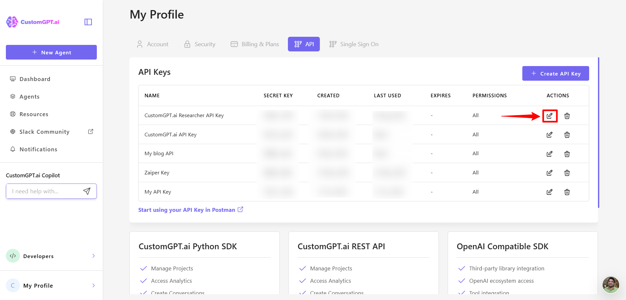The image size is (626, 300).
Task: Click the LAST USED column header
Action: coord(387,96)
